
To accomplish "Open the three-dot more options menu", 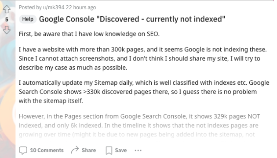I will tap(138, 151).
